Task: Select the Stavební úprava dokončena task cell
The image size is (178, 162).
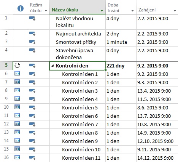Action: (x=78, y=54)
